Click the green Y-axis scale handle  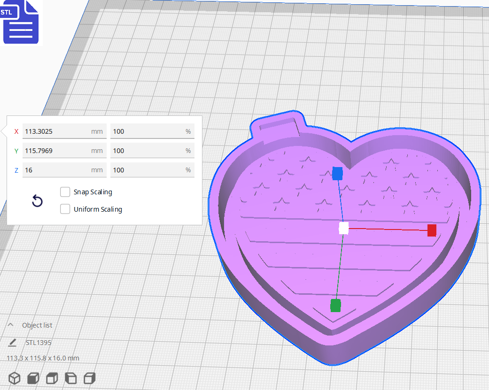point(335,306)
